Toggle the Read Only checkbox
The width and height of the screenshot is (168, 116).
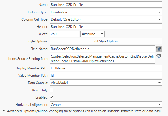pyautogui.click(x=51, y=90)
